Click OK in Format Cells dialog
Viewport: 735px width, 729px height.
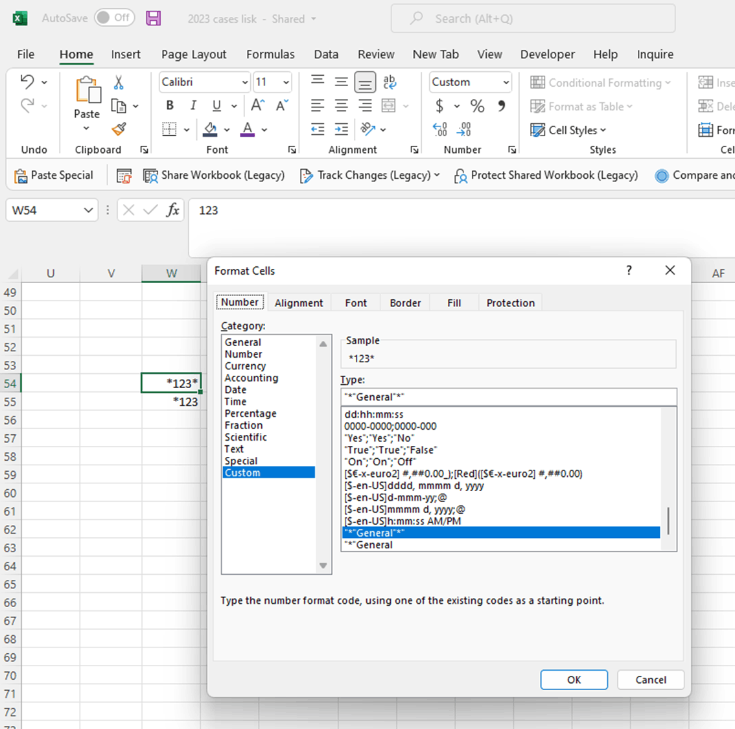[574, 680]
